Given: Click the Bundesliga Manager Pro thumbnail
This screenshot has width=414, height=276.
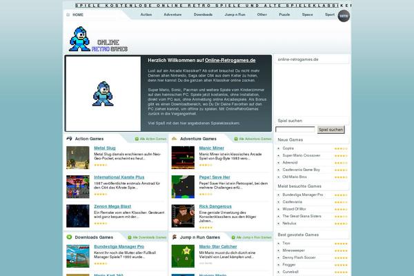Looking at the screenshot, I should 78,256.
